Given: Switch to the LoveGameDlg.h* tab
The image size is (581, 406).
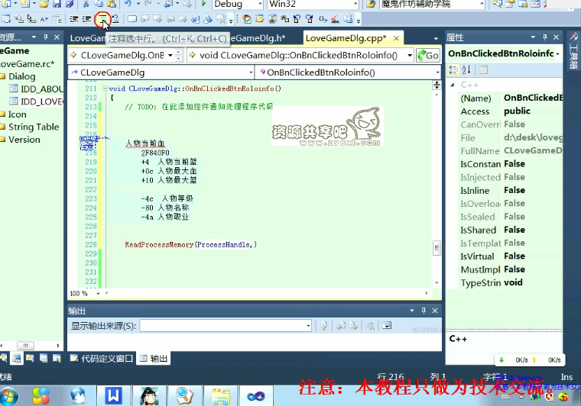Looking at the screenshot, I should [x=258, y=38].
